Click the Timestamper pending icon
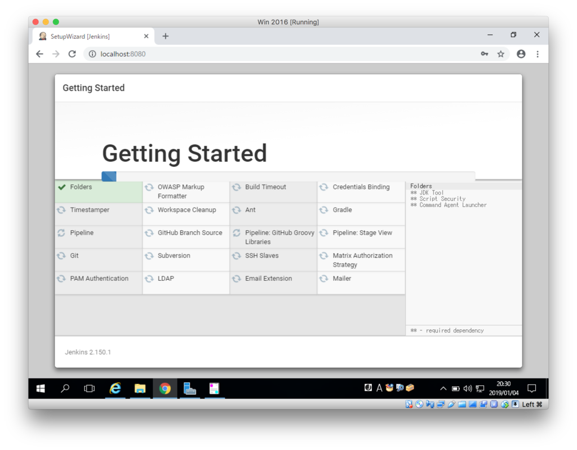 [61, 210]
